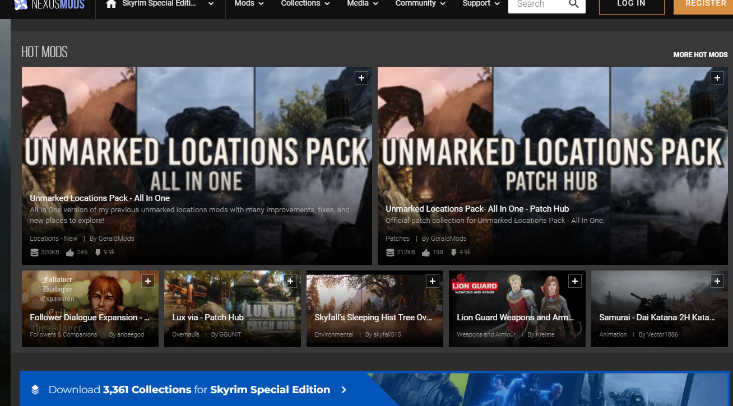Screen dimensions: 733x406
Task: Click plus icon on Lux via Patch Hub tile
Action: (290, 281)
